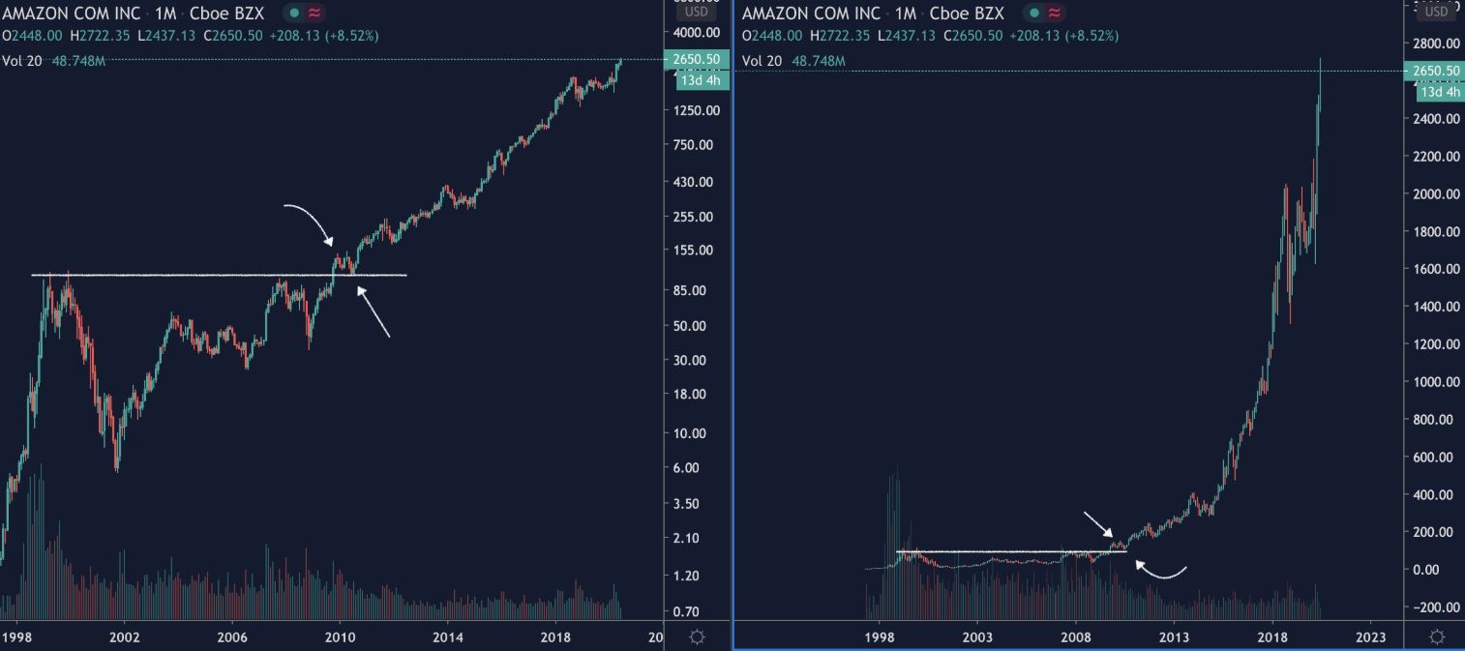
Task: Open chart settings gear in right chart
Action: tap(1437, 636)
